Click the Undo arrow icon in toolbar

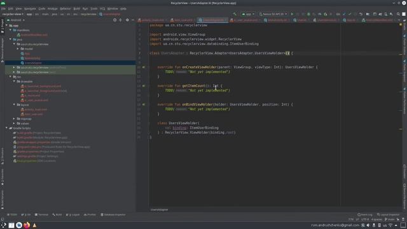click(361, 14)
